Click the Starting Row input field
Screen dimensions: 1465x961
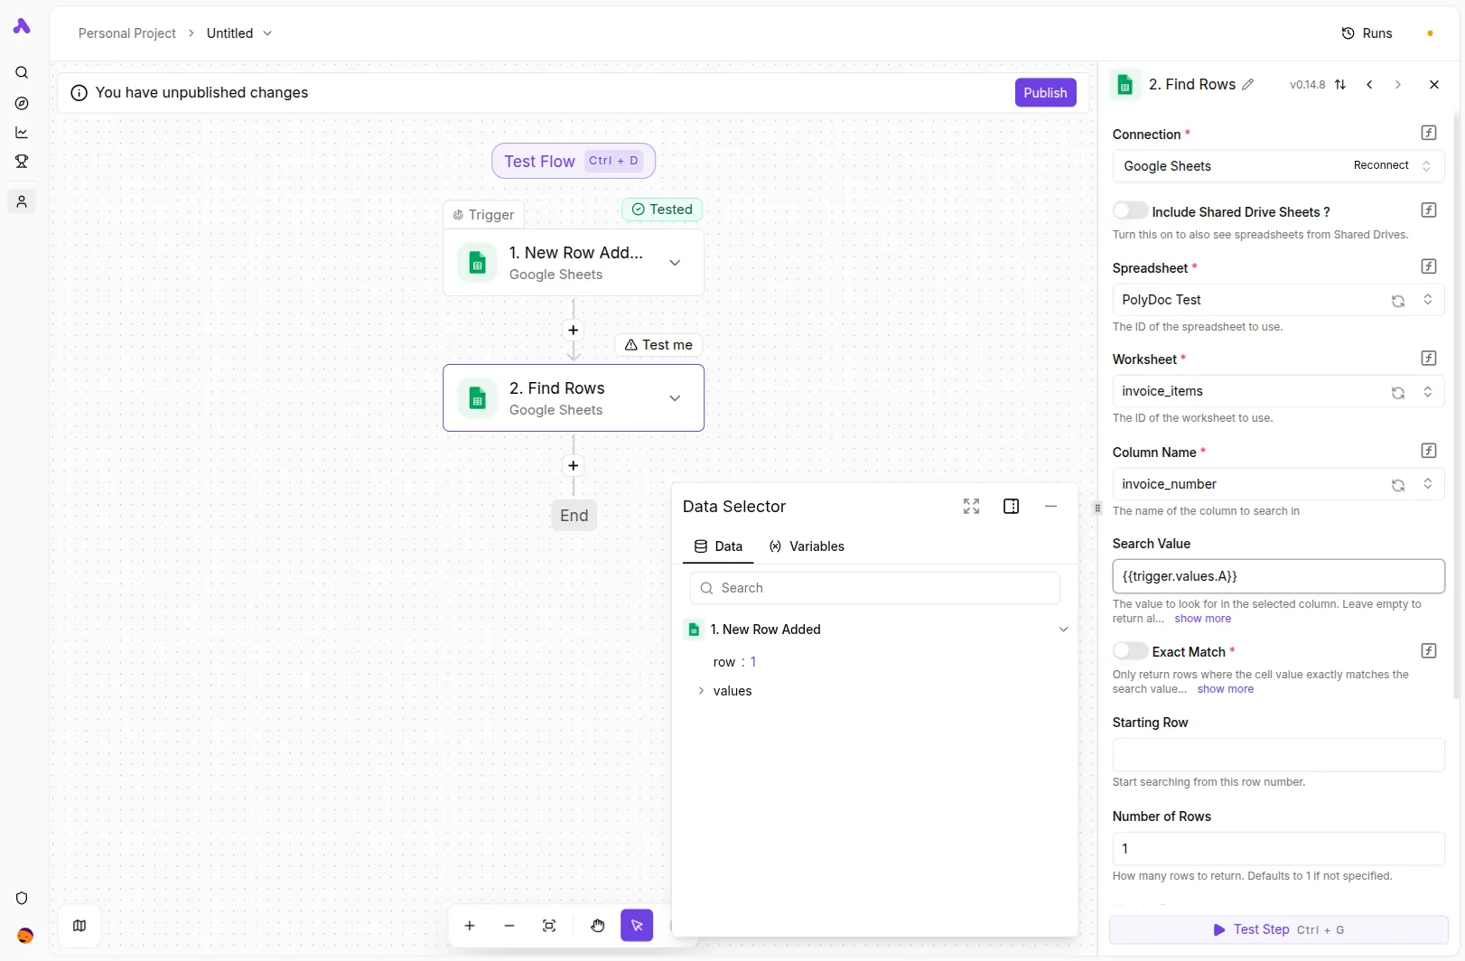coord(1278,755)
